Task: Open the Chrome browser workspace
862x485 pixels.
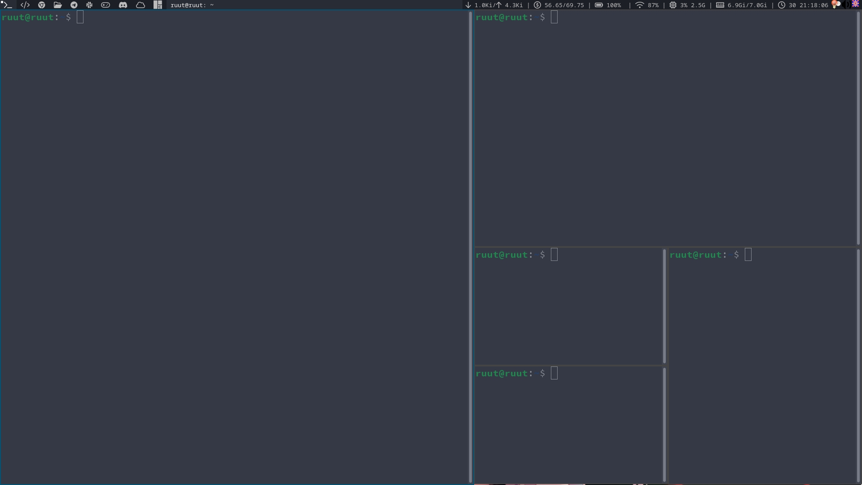Action: click(42, 5)
